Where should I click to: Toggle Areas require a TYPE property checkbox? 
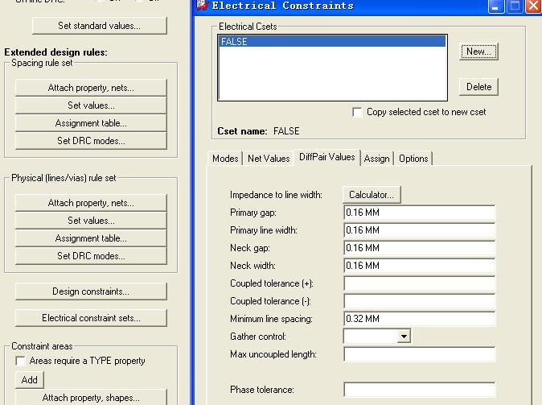point(20,361)
